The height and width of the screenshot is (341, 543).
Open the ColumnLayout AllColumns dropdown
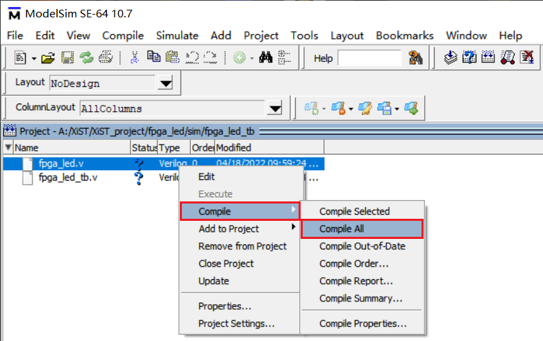[276, 108]
